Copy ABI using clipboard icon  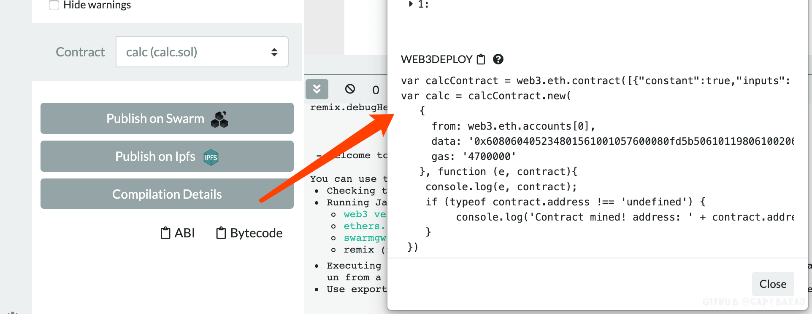(165, 233)
